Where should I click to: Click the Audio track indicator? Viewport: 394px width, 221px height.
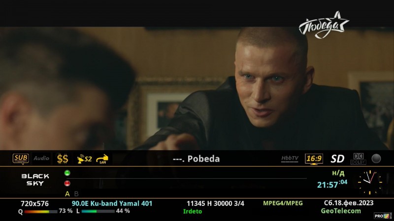pyautogui.click(x=41, y=158)
